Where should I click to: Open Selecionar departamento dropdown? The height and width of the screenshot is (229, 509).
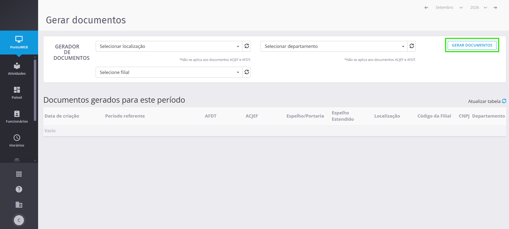click(x=334, y=46)
